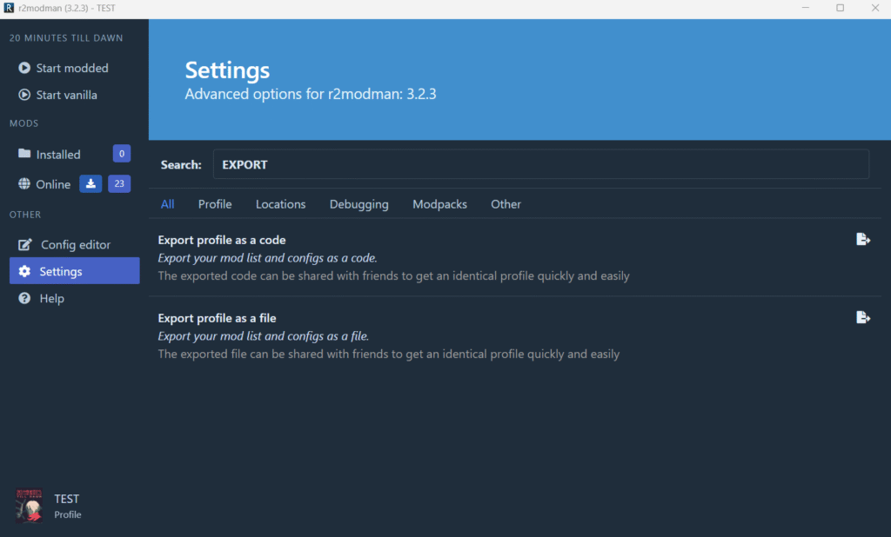
Task: Click the Installed mods count badge
Action: point(122,154)
